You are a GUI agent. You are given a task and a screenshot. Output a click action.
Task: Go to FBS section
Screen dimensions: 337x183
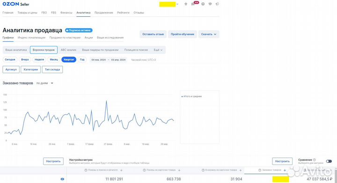click(53, 13)
